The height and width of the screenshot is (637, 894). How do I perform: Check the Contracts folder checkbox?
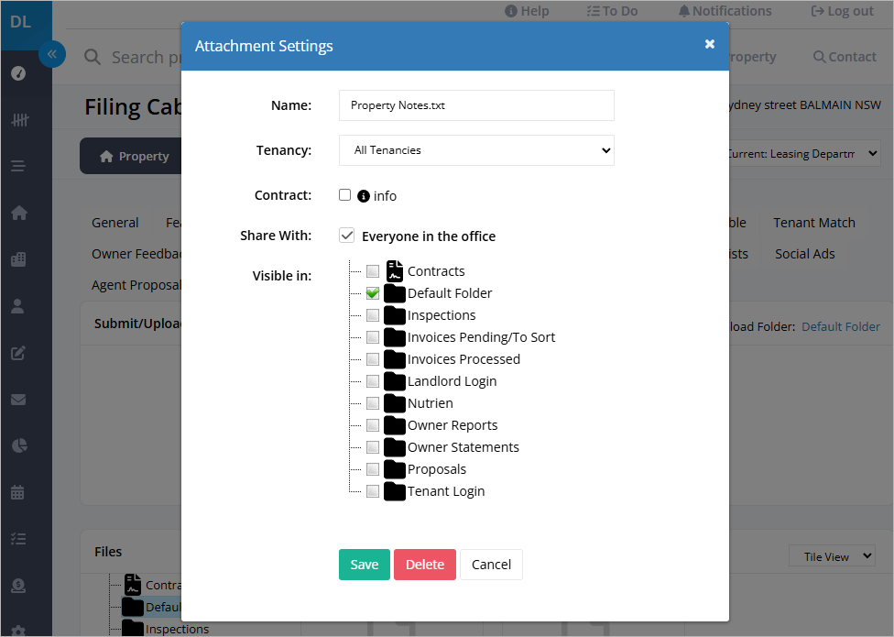coord(373,271)
